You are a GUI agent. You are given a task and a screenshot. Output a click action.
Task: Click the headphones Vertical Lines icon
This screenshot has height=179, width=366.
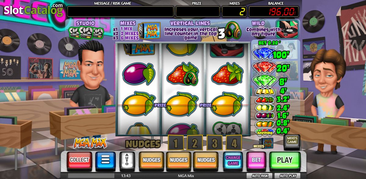coord(233,31)
